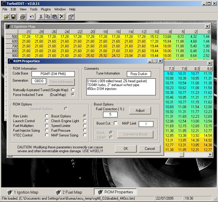Select Naturally Aspirated Tuned (Single Map) radio
The width and height of the screenshot is (218, 202).
pos(73,90)
